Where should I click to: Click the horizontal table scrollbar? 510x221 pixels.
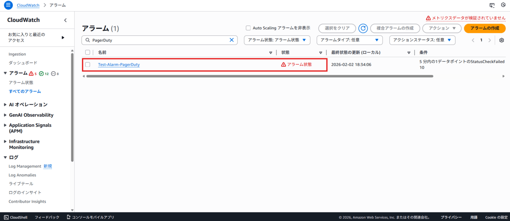[x=259, y=76]
